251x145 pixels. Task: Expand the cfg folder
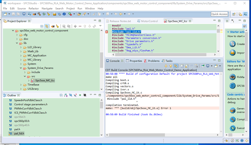(17, 35)
